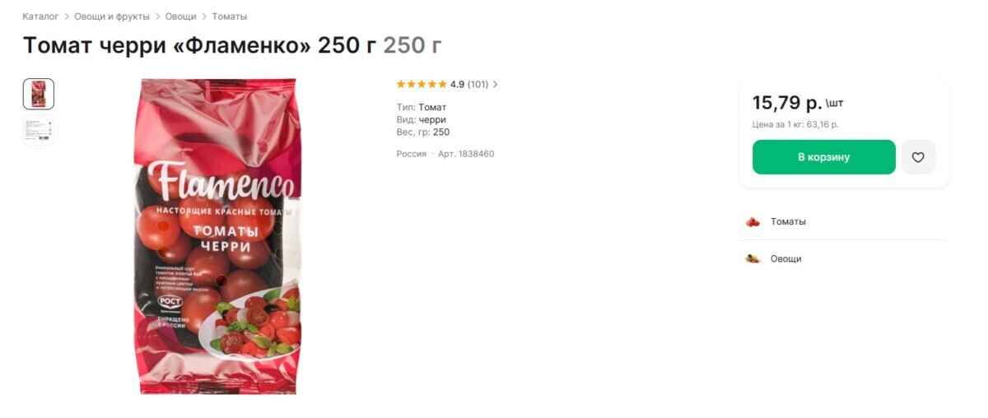Click the article number Арт. 1838460

coord(466,154)
